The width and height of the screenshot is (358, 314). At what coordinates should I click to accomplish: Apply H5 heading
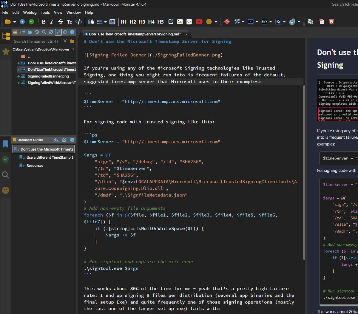[161, 21]
